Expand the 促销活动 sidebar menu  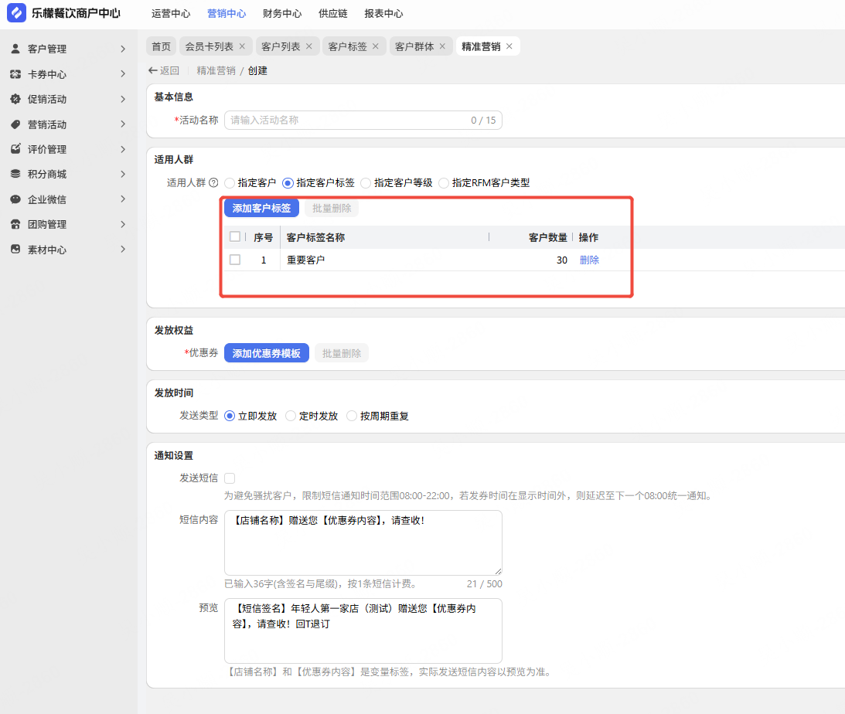(x=123, y=99)
